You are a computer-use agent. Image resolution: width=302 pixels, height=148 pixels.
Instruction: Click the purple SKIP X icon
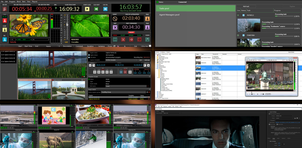tap(115, 27)
